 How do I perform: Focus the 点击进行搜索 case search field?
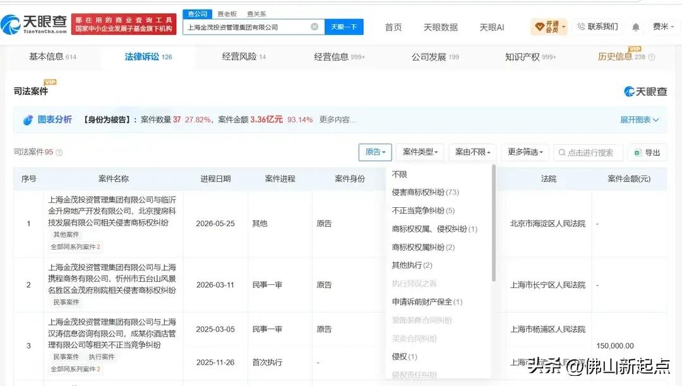(590, 153)
